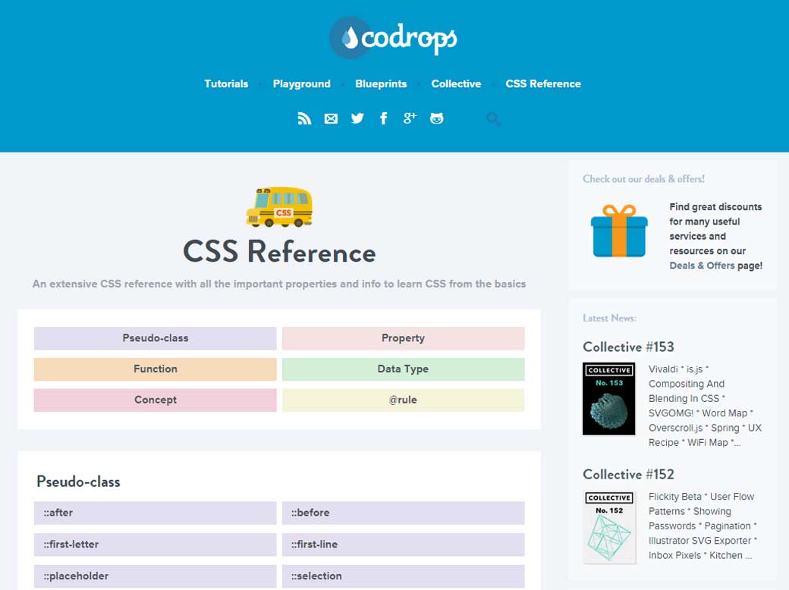Click the email newsletter icon

331,118
